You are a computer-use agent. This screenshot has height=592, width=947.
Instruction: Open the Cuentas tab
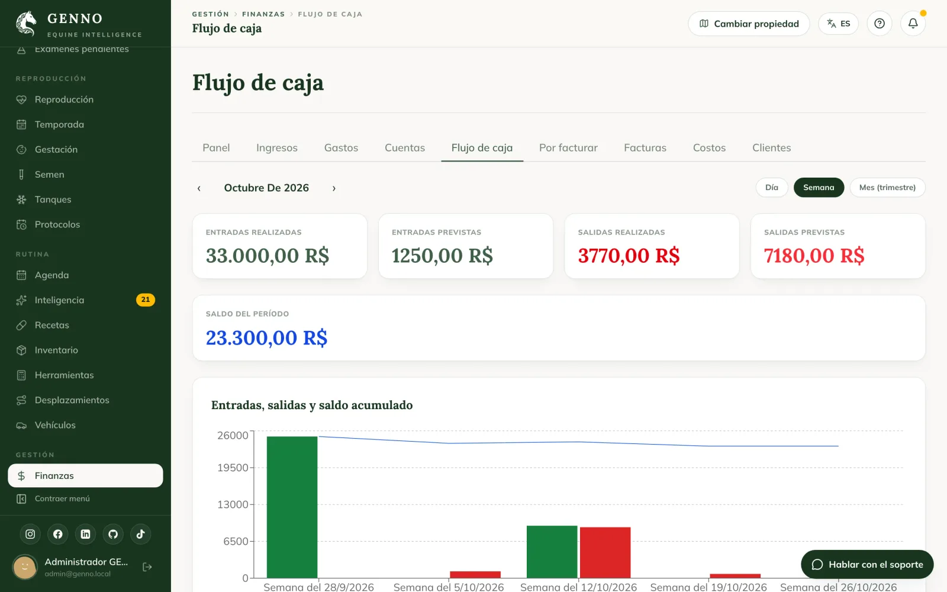point(405,148)
